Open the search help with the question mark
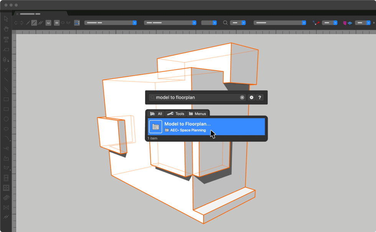The width and height of the screenshot is (376, 232). coord(260,97)
